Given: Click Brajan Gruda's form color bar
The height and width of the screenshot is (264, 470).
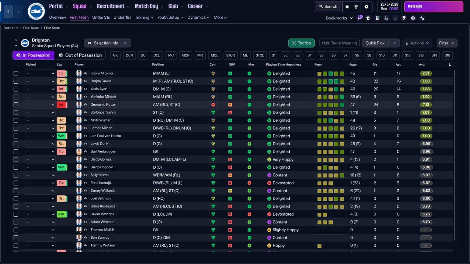Looking at the screenshot, I should (330, 81).
